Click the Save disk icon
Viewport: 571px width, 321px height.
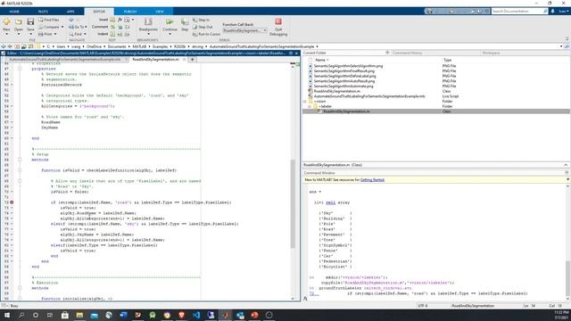pos(30,22)
